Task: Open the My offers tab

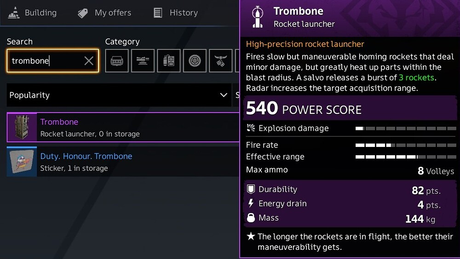Action: (x=104, y=13)
